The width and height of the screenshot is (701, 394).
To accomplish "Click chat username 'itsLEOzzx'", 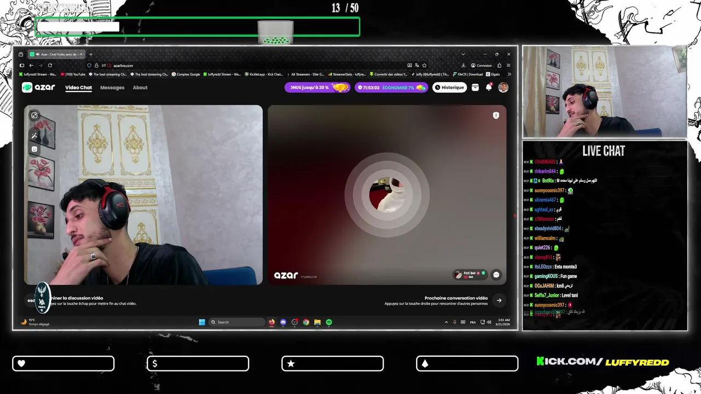I will click(543, 266).
